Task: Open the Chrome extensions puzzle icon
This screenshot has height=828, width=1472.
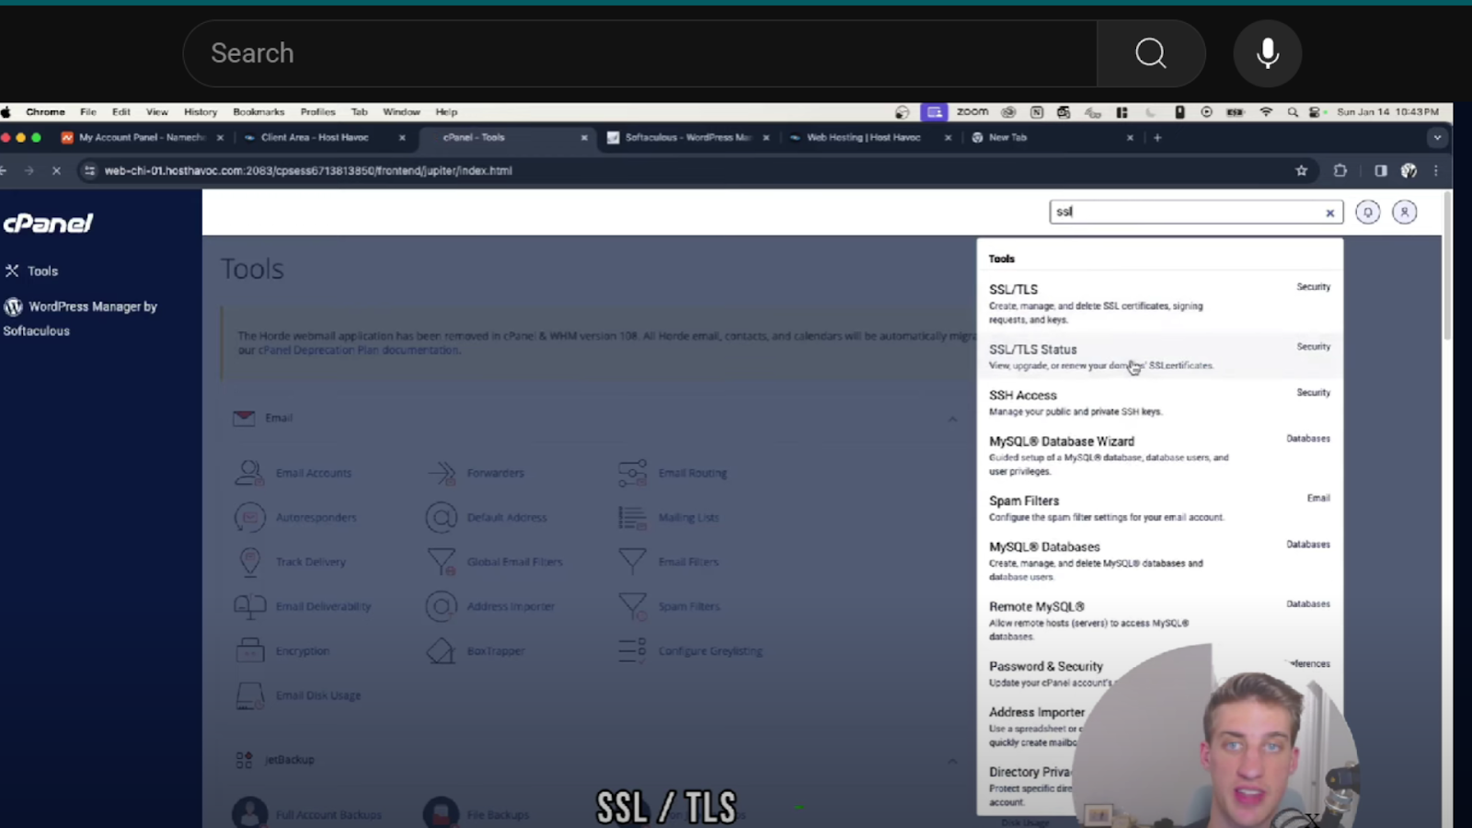Action: click(1340, 171)
